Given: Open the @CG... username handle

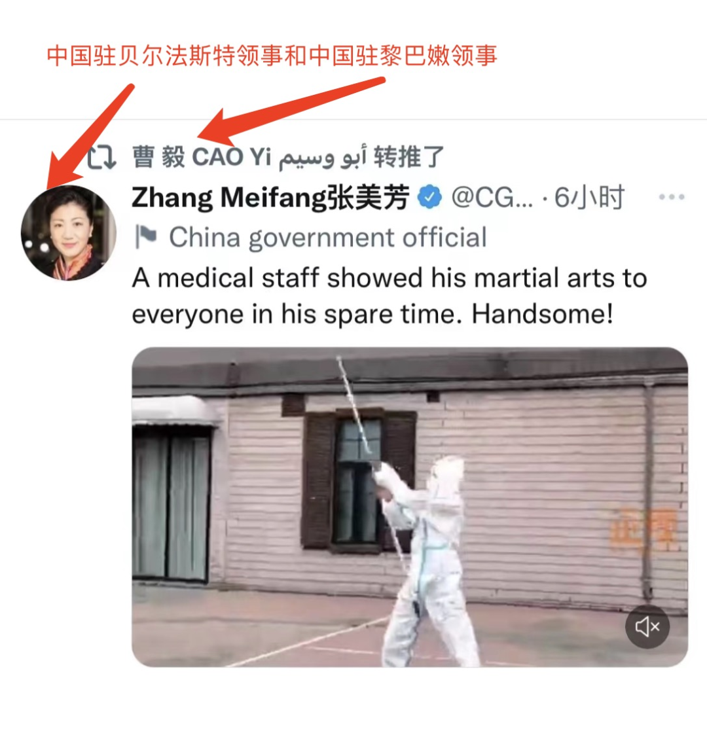Looking at the screenshot, I should pyautogui.click(x=492, y=198).
